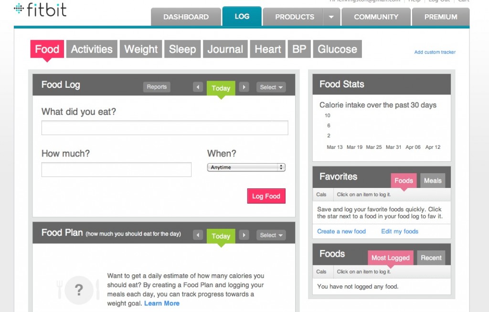Click the Create a new food link
The image size is (489, 312).
(x=341, y=231)
